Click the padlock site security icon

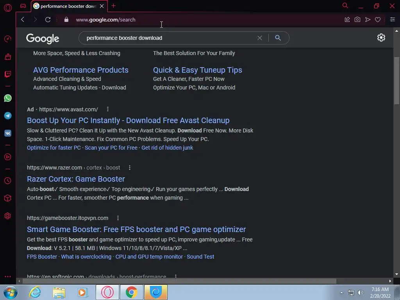point(66,20)
